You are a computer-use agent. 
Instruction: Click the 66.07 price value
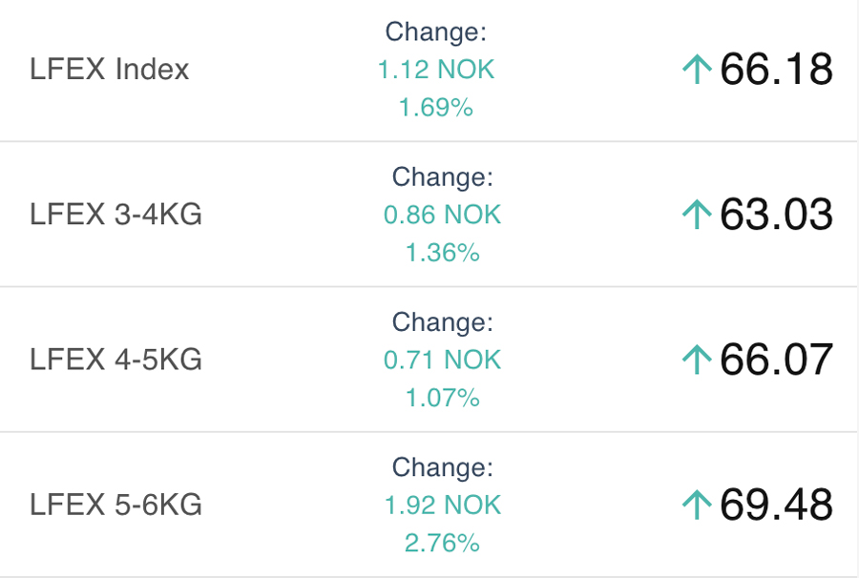[776, 360]
